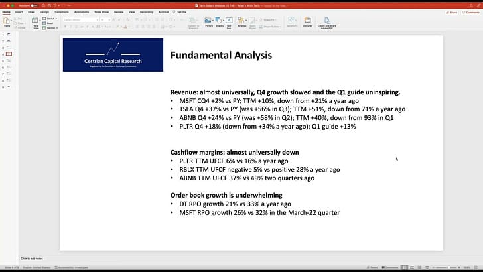Viewport: 483px width, 272px height.
Task: Adjust the zoom slider in status bar
Action: [x=447, y=267]
